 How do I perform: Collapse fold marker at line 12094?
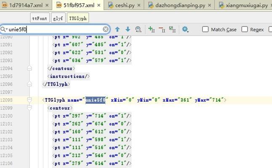point(29,68)
